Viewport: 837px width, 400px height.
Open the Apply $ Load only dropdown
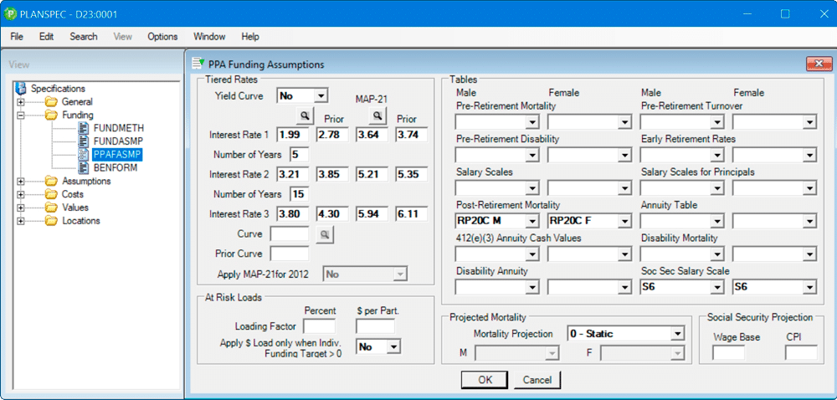(393, 346)
